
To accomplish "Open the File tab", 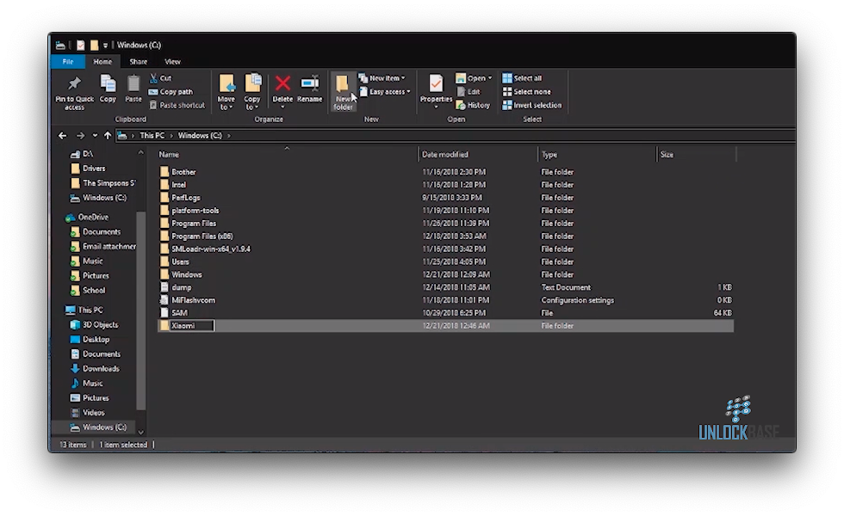I will tap(68, 61).
